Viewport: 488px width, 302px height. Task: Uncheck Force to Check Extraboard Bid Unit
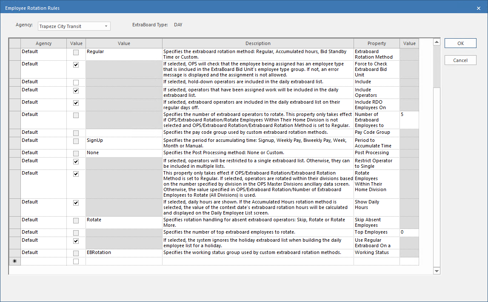point(76,65)
